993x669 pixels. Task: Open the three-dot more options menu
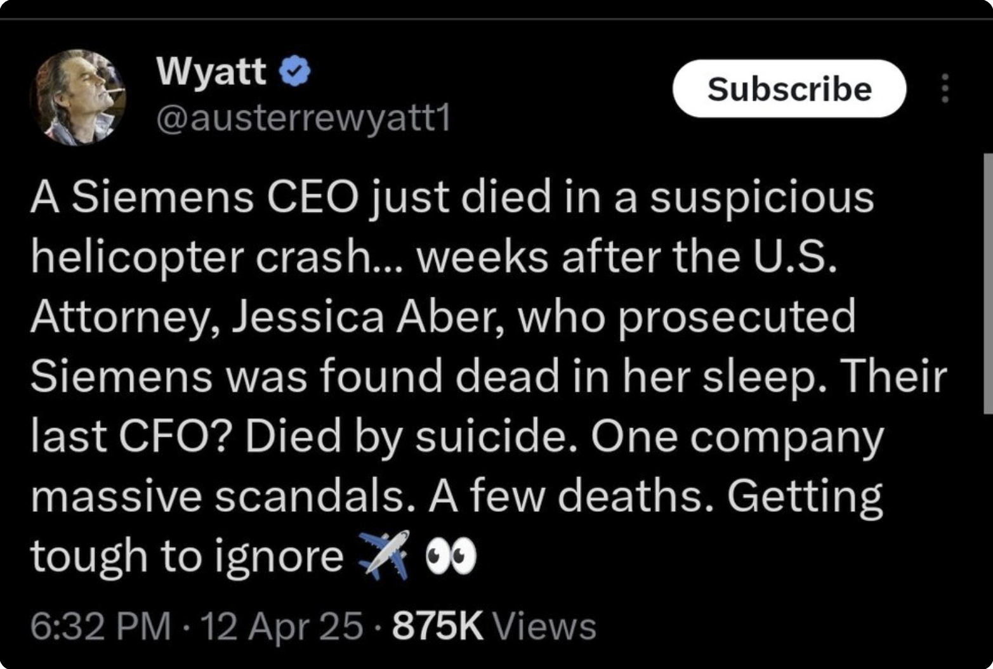[x=945, y=88]
